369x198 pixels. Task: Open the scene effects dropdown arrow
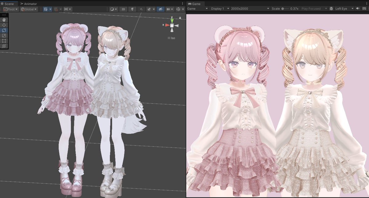click(x=154, y=9)
